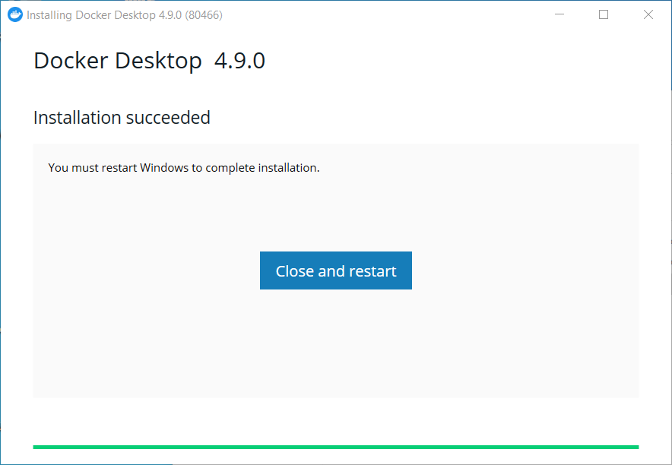
Task: Click the Docker whale icon in the title bar
Action: click(14, 14)
